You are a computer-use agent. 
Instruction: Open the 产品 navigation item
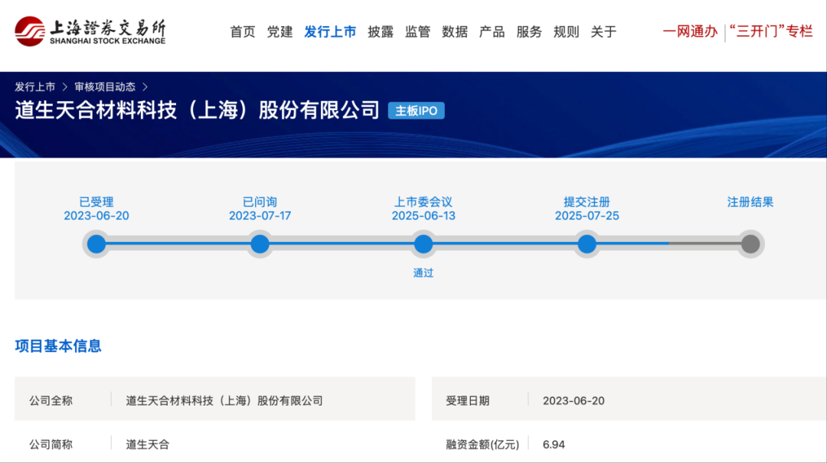(492, 31)
